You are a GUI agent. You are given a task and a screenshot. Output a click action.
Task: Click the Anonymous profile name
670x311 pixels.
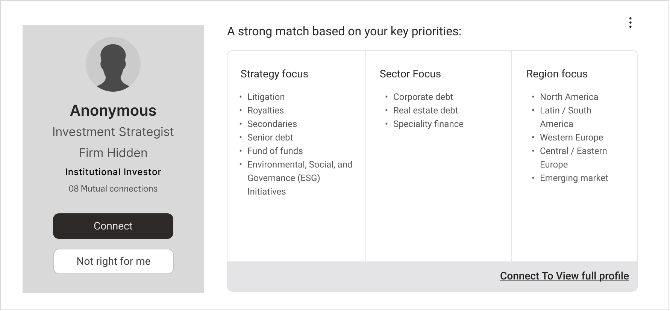[x=113, y=111]
